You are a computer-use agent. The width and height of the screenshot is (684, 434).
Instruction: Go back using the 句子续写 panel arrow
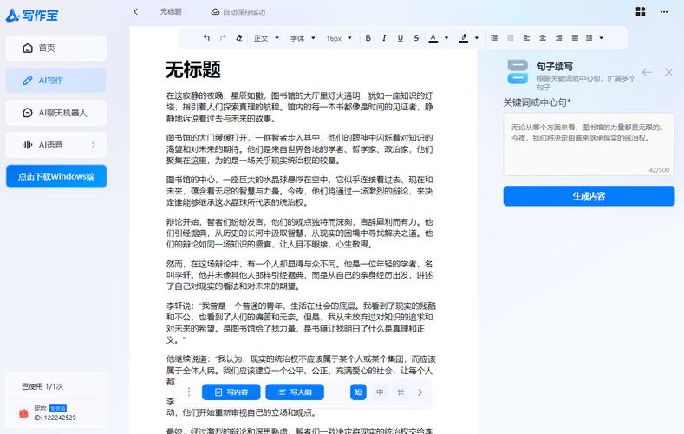647,72
